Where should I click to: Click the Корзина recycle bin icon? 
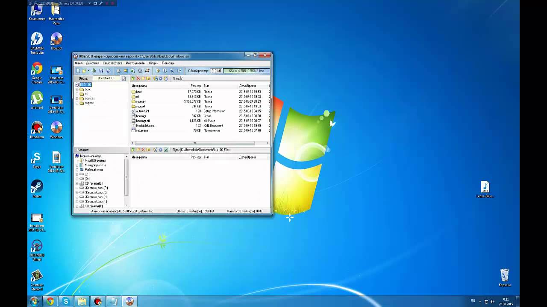coord(505,278)
